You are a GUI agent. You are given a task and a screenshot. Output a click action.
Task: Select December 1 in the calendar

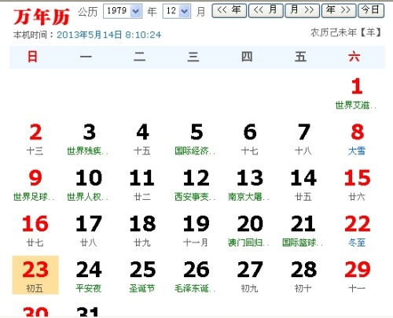[357, 94]
